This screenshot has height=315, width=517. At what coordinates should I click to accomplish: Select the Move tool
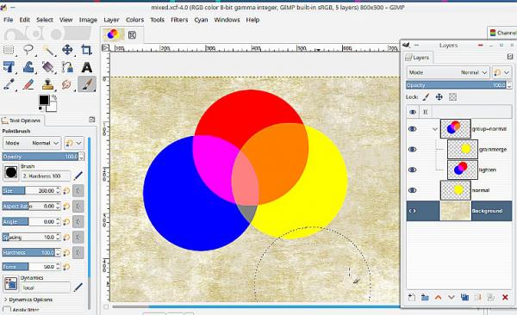67,50
